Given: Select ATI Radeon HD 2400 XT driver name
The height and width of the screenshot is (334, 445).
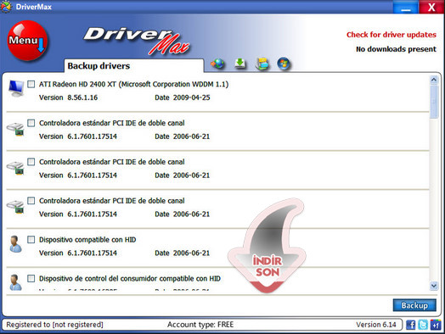Looking at the screenshot, I should point(133,84).
